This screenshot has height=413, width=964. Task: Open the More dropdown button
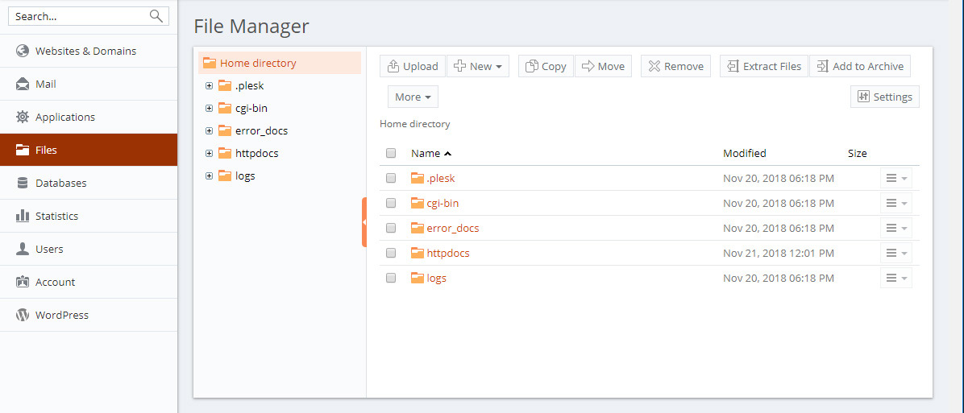[413, 97]
